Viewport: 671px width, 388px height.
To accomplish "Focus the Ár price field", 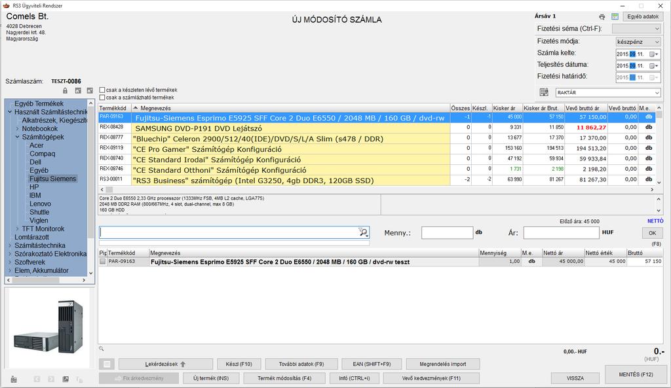I will click(x=561, y=233).
